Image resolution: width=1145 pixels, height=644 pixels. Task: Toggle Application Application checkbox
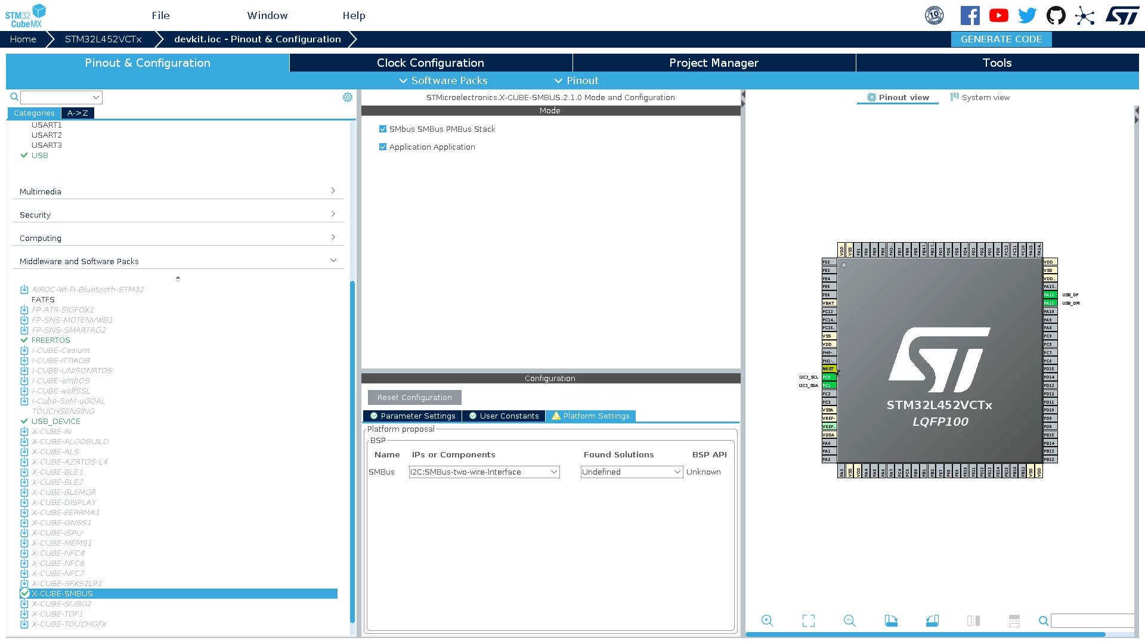tap(383, 147)
